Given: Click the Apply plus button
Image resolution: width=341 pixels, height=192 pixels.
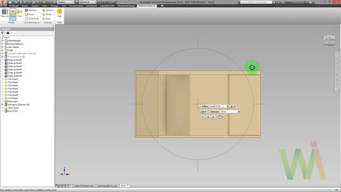Looking at the screenshot, I should tap(208, 117).
